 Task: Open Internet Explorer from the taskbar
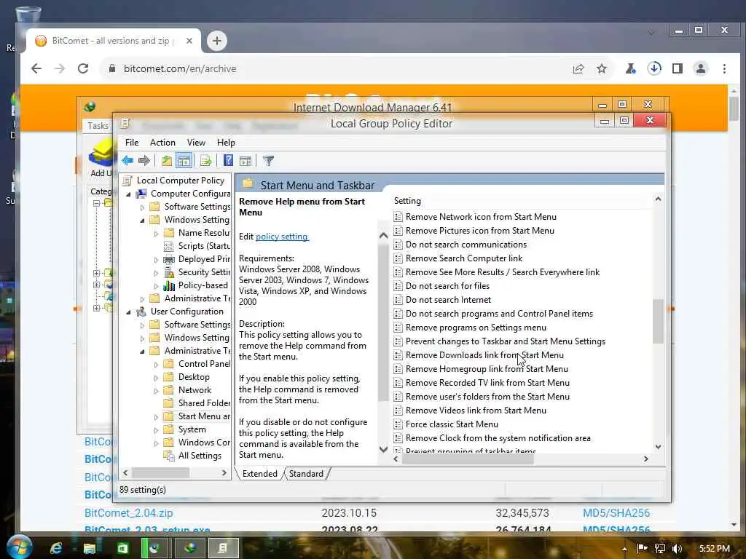[x=57, y=548]
